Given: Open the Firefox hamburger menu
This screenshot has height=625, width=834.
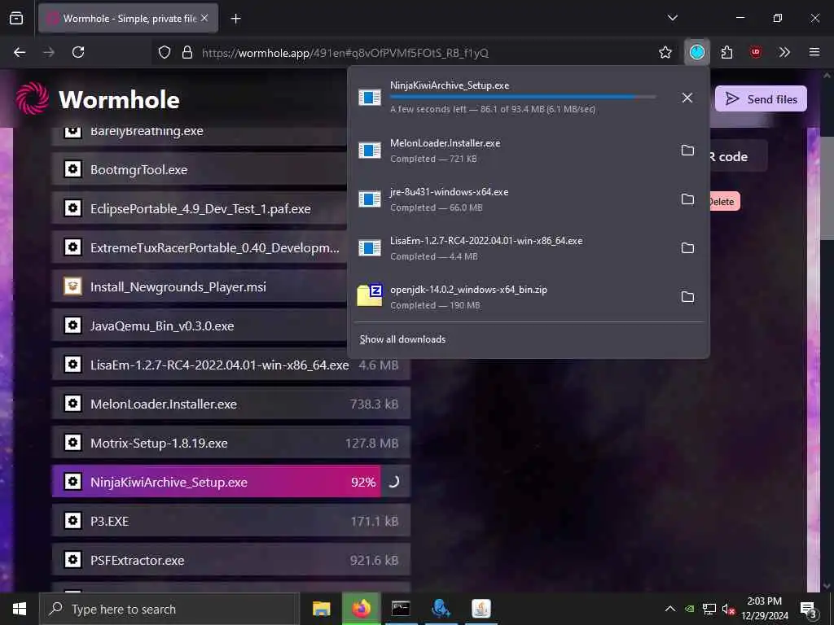Looking at the screenshot, I should (814, 52).
